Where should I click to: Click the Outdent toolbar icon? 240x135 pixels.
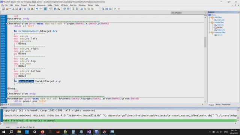[68, 9]
